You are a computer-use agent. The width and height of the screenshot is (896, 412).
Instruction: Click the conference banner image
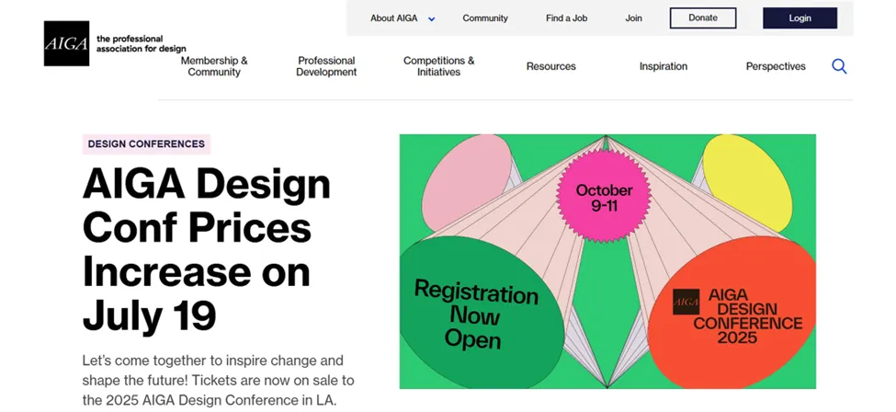tap(607, 261)
